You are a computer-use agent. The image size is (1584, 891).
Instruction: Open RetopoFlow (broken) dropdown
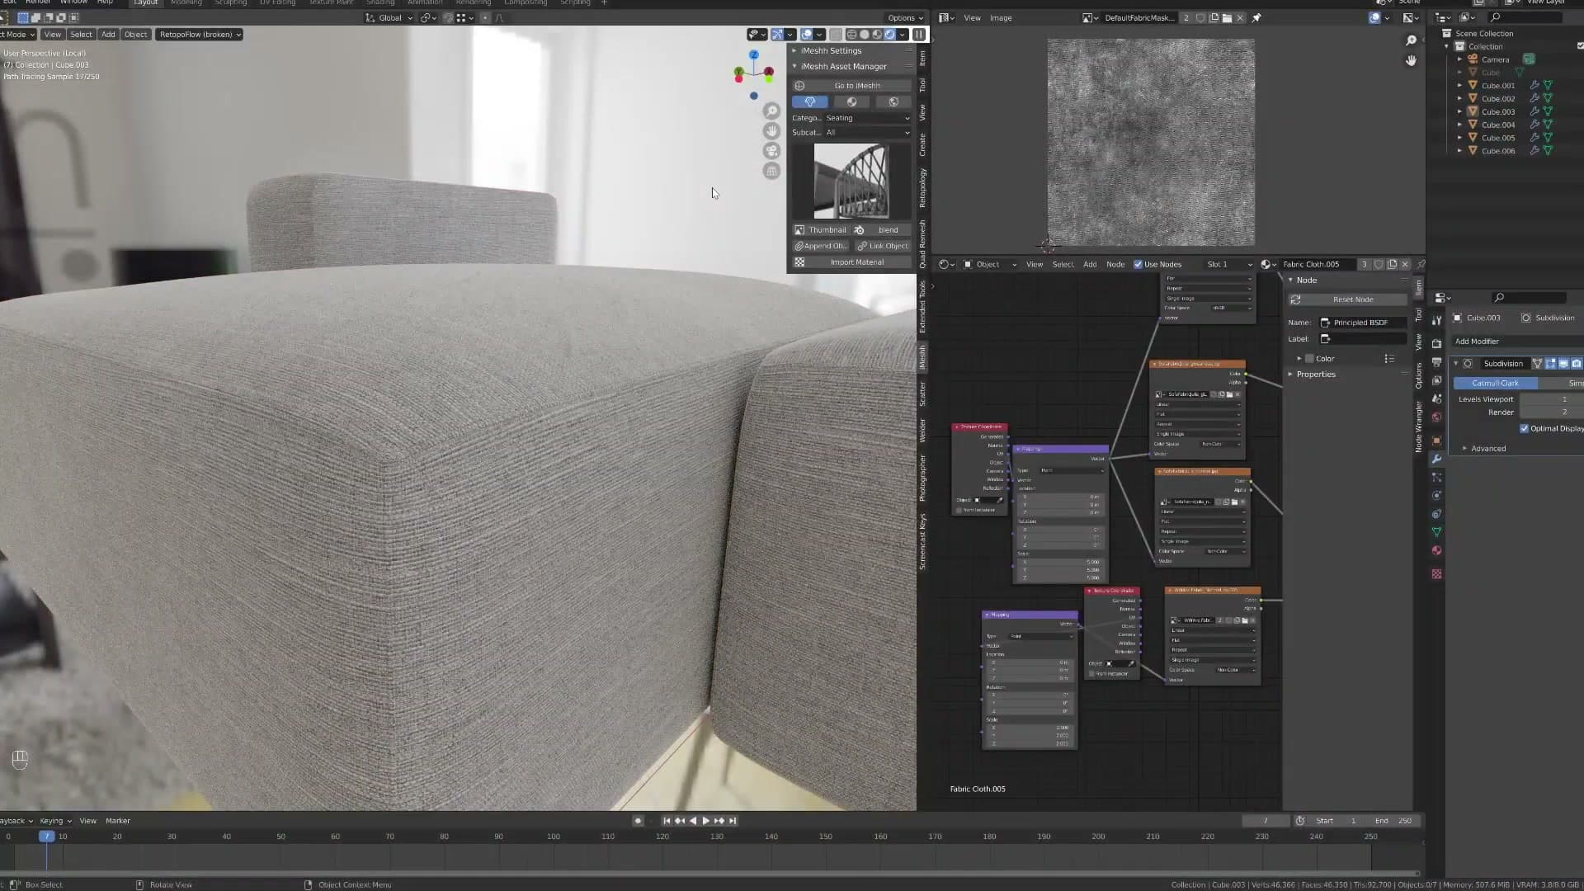click(200, 35)
